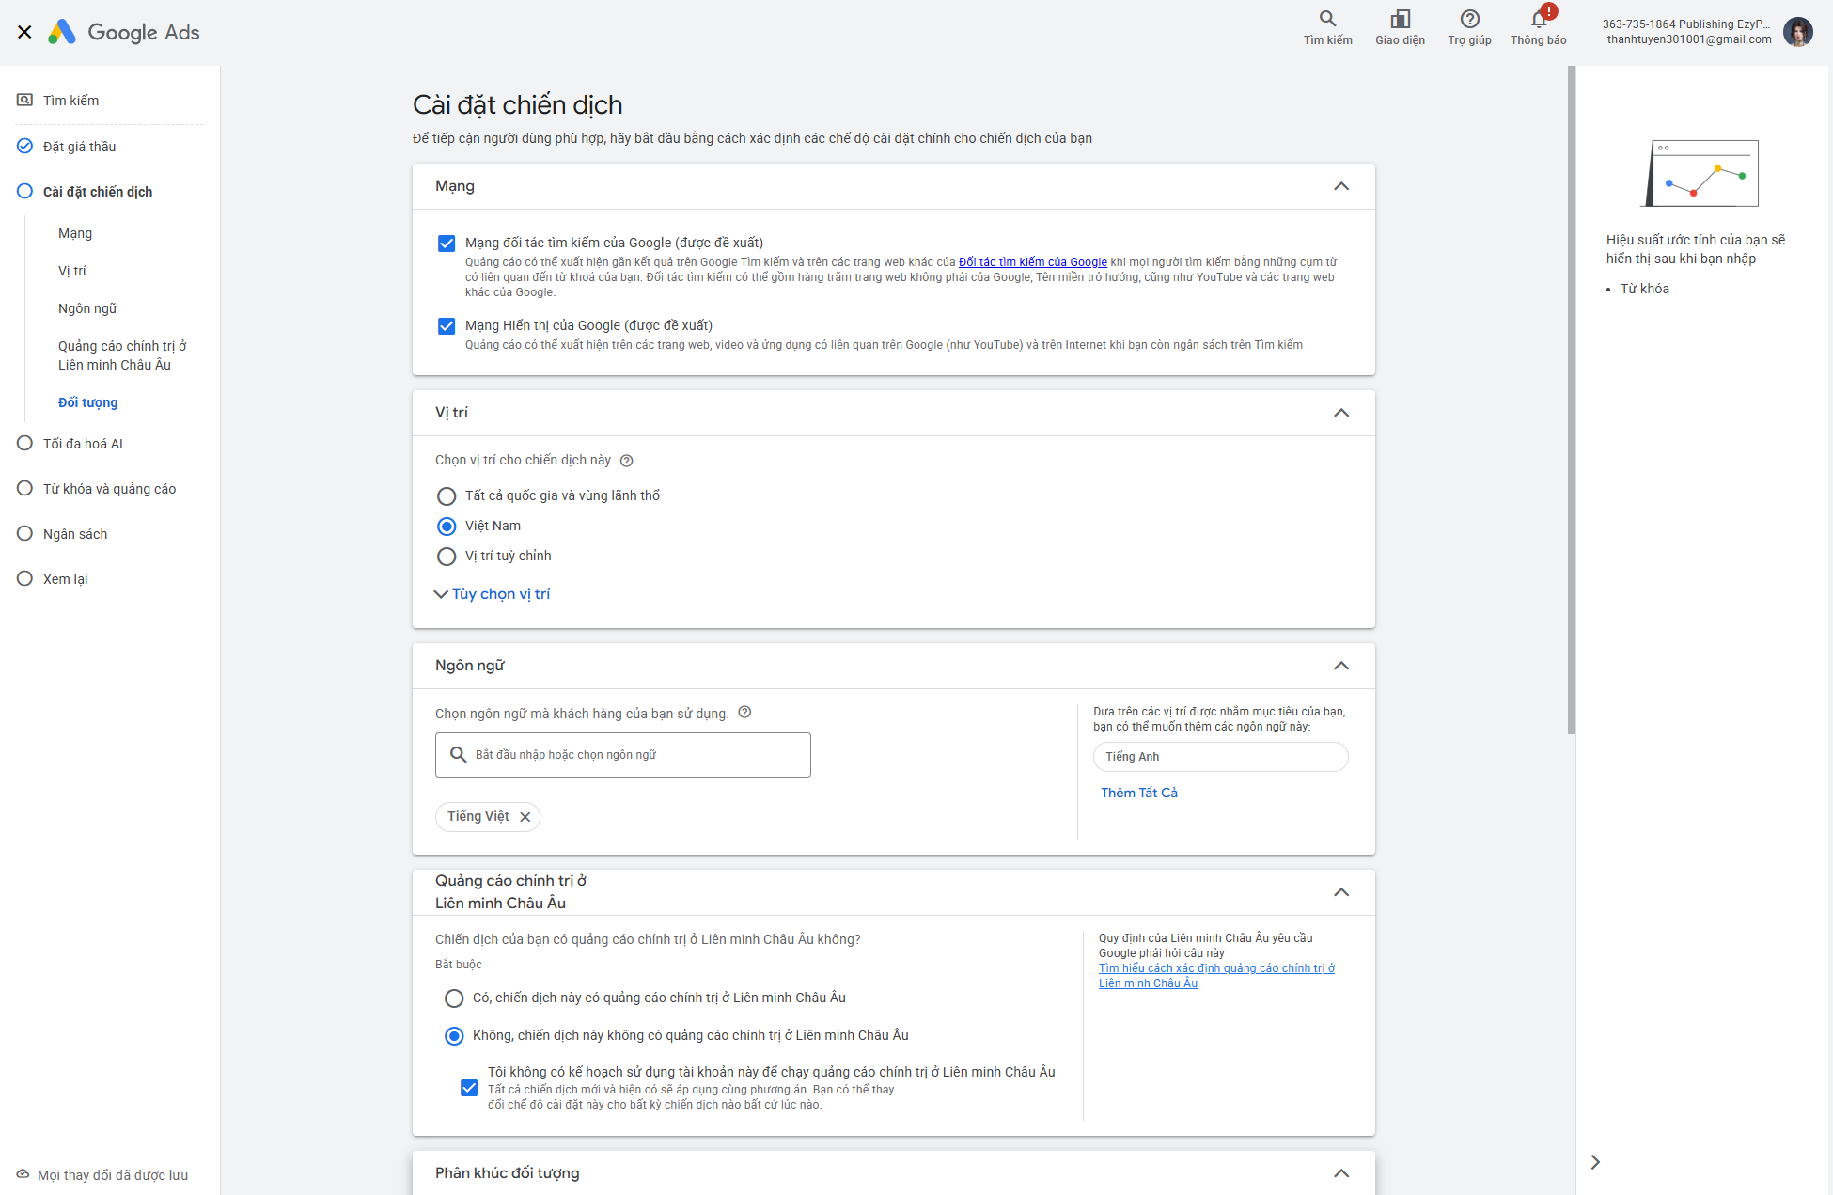Uncheck Mạng đối tác tìm kiếm của Google
The width and height of the screenshot is (1833, 1195).
(446, 244)
